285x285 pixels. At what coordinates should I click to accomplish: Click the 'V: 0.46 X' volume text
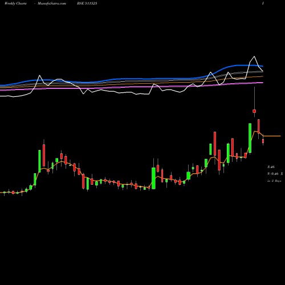click(275, 174)
